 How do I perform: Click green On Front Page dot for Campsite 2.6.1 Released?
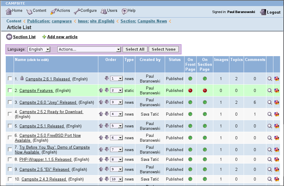coord(190,79)
